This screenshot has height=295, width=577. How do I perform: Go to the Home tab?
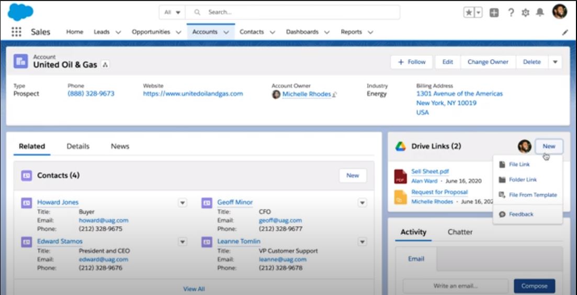[x=75, y=32]
